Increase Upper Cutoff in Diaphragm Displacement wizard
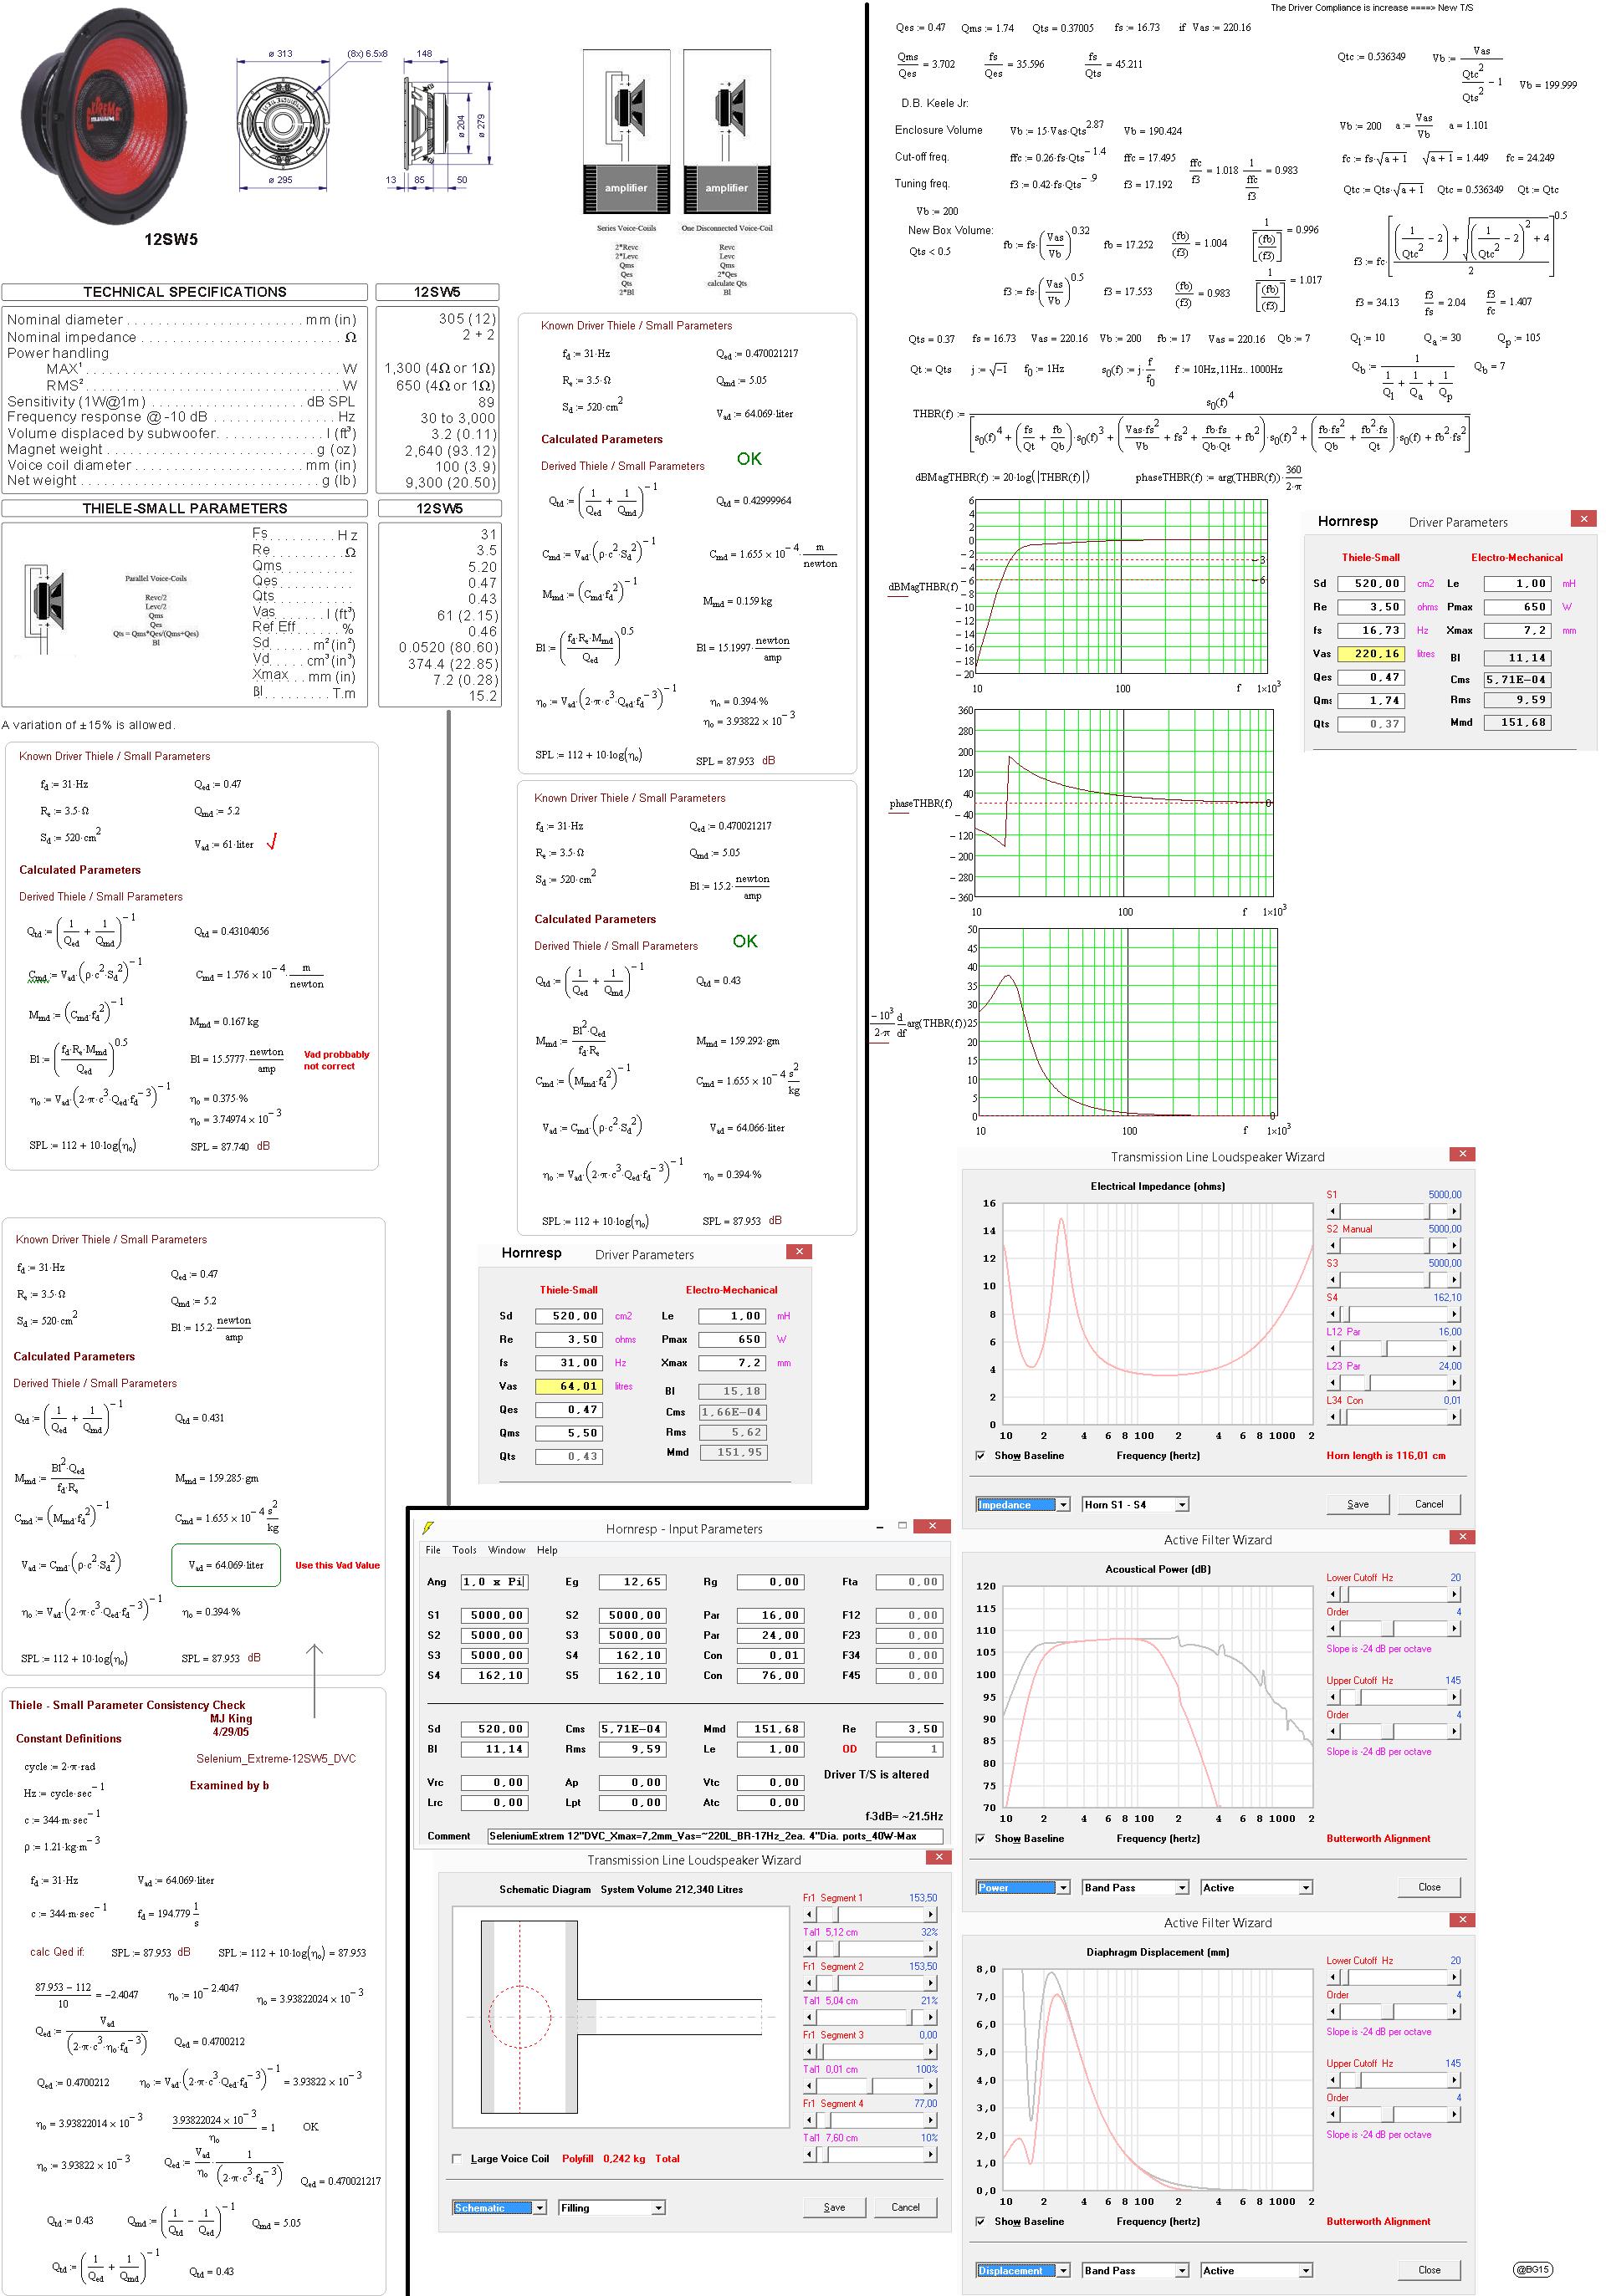Viewport: 1606px width, 2296px height. tap(1455, 2080)
